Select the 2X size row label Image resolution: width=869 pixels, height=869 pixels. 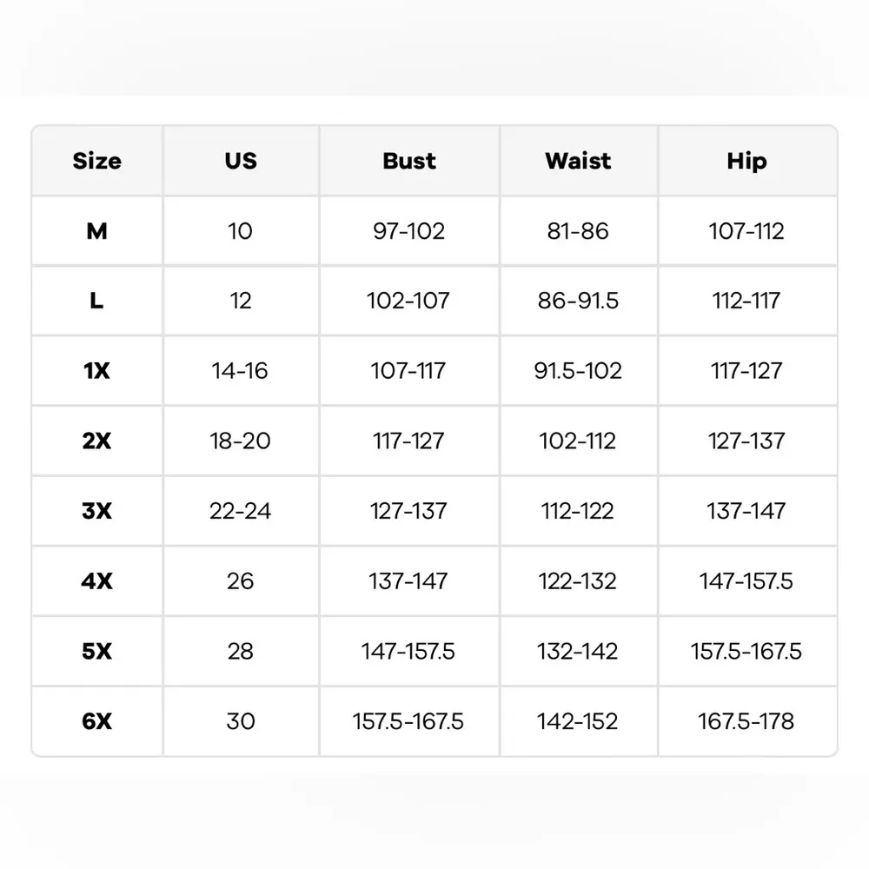tap(97, 441)
